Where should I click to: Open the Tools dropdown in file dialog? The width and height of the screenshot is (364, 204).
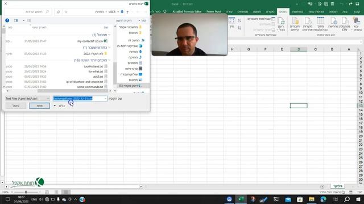coord(59,106)
